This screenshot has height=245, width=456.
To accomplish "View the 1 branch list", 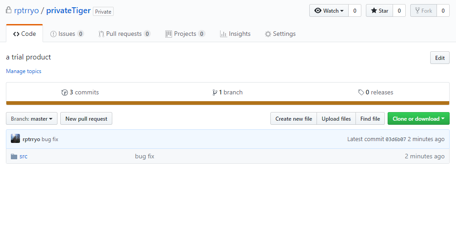I will coord(227,93).
